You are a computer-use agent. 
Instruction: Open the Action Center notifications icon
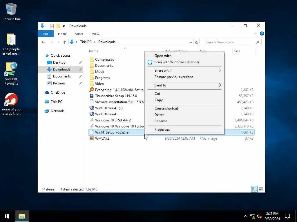[287, 216]
